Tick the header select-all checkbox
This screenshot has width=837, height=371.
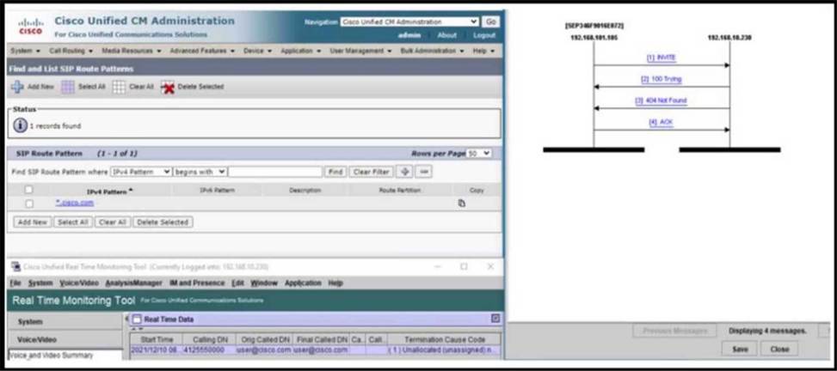(x=29, y=190)
